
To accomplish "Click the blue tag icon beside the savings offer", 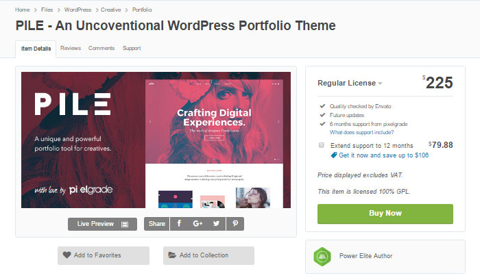I will coord(334,155).
